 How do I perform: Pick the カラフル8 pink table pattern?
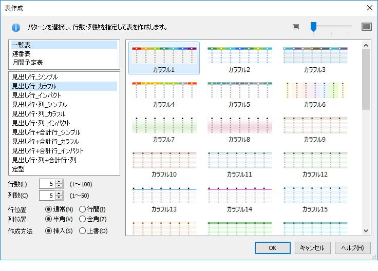[x=239, y=128]
